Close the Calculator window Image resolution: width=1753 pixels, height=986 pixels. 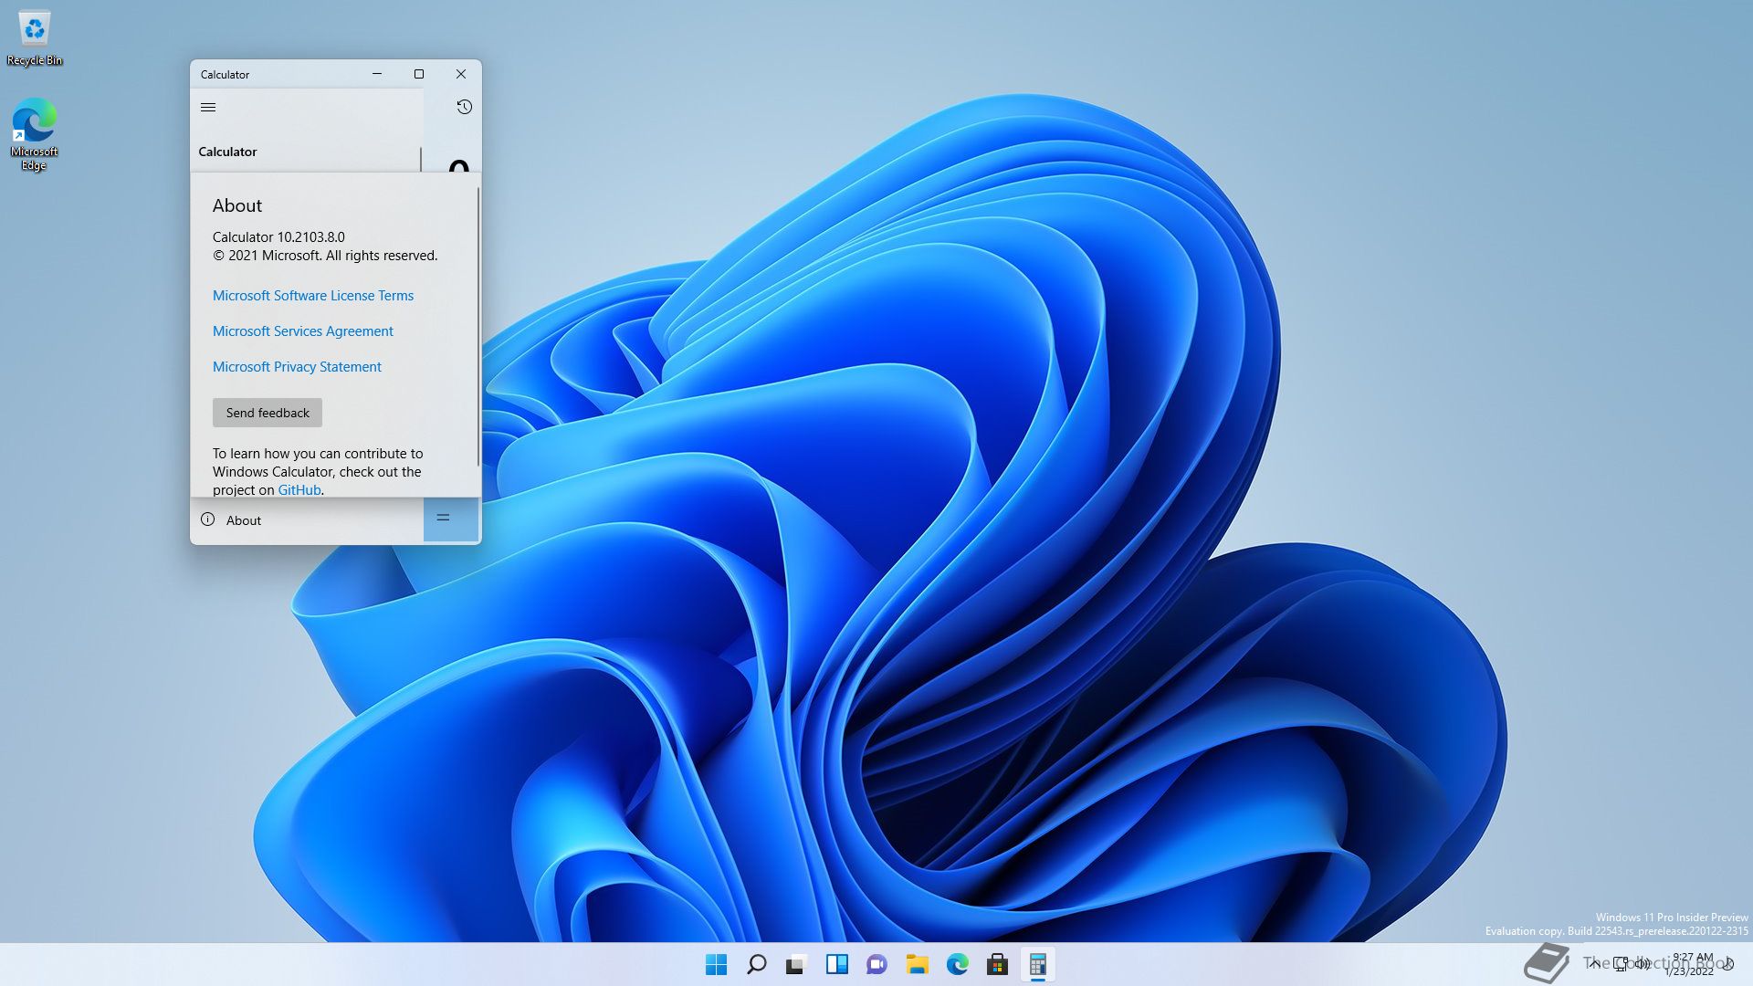461,74
